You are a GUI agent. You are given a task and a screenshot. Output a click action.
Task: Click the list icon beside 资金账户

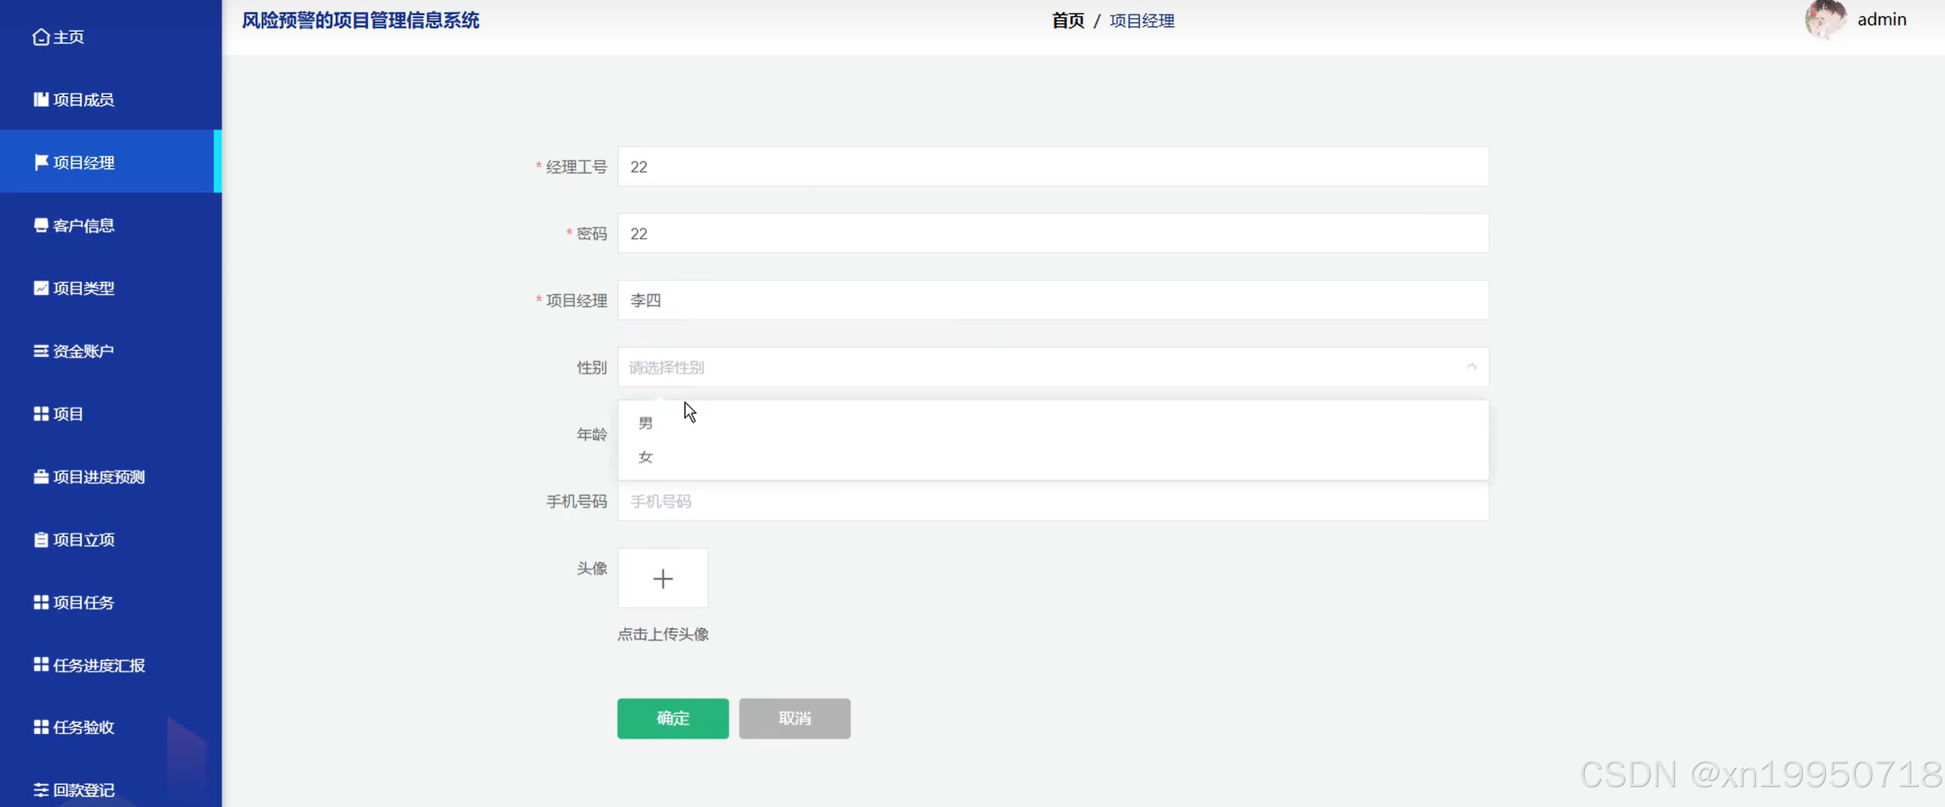(x=41, y=350)
